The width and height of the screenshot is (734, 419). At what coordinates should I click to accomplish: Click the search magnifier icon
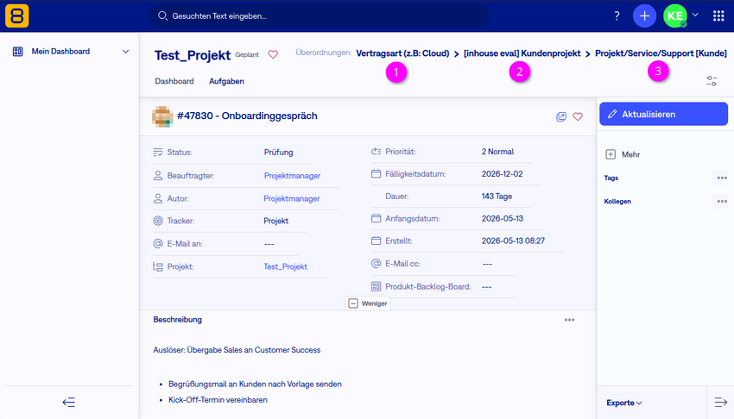pos(162,16)
